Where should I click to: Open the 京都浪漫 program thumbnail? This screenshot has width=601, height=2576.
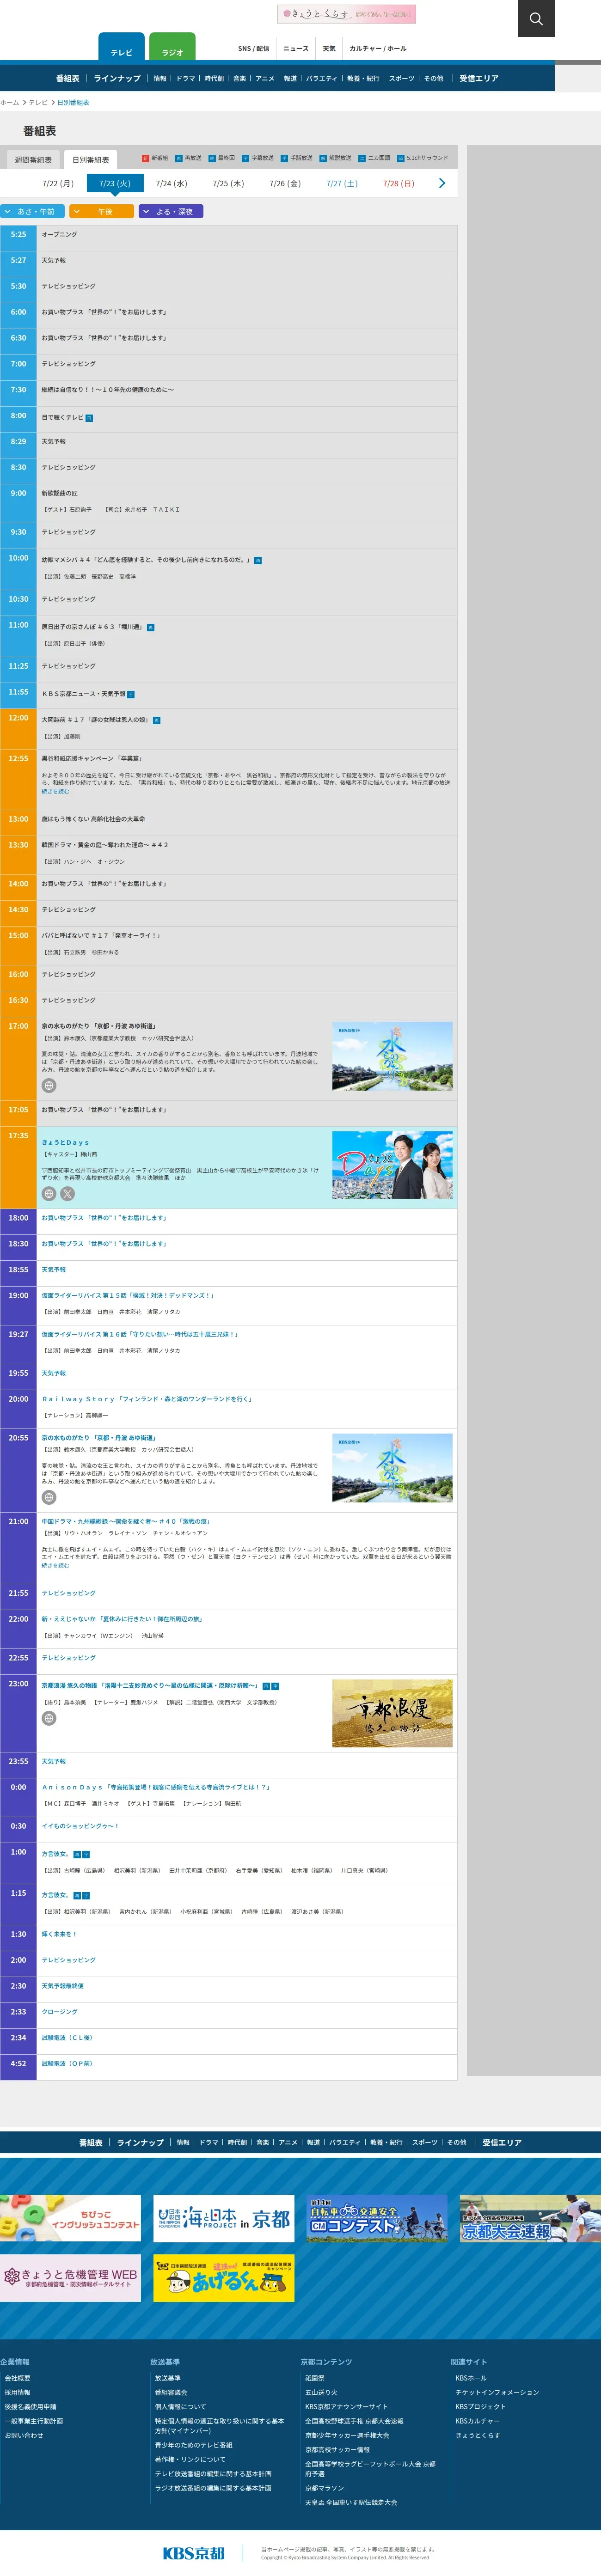(392, 1713)
